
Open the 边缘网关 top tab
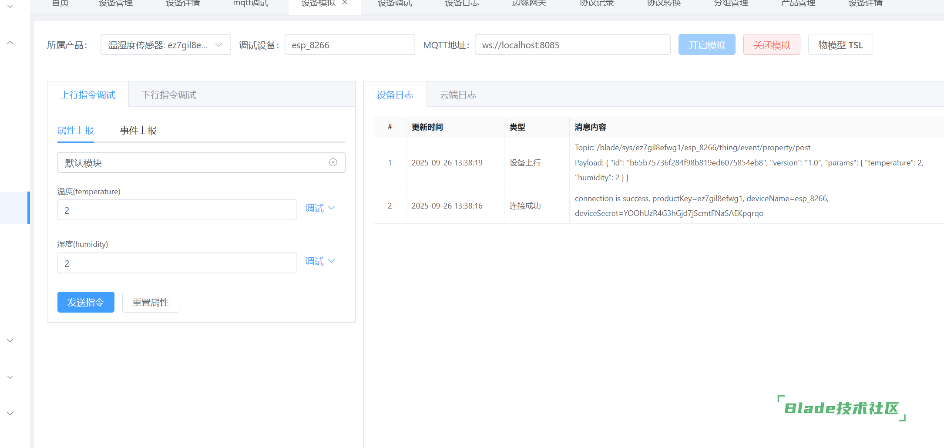(529, 3)
